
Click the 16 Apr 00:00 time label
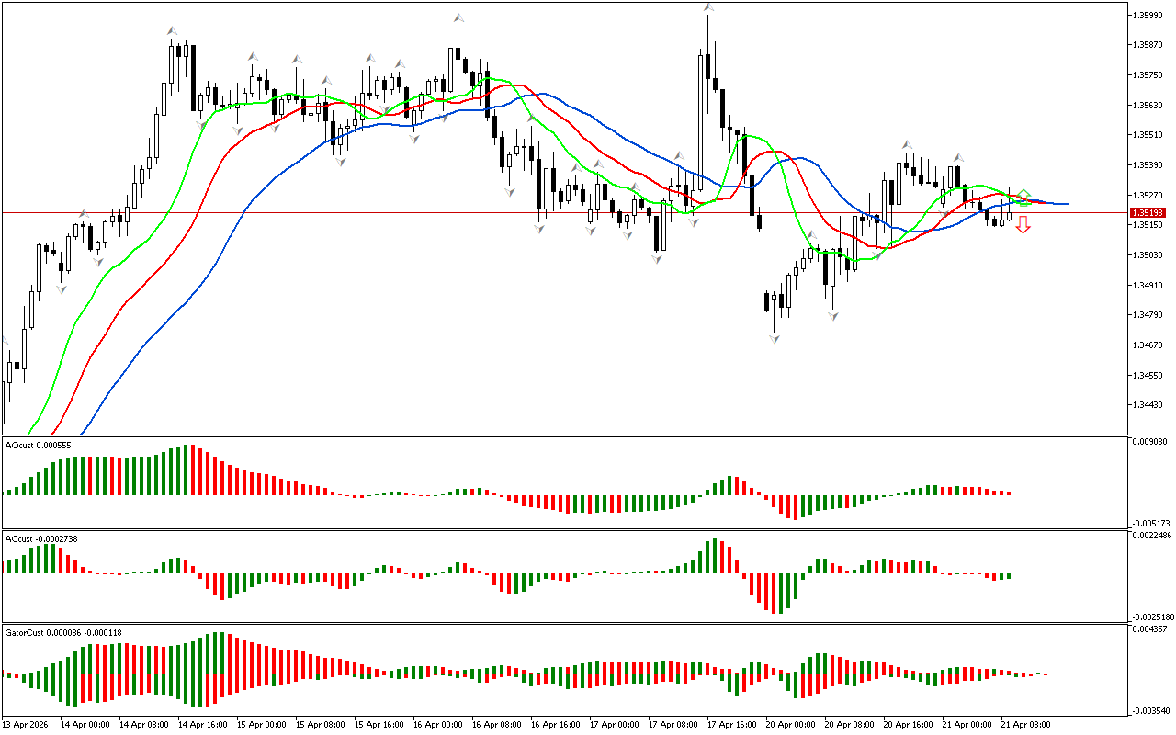(x=436, y=724)
